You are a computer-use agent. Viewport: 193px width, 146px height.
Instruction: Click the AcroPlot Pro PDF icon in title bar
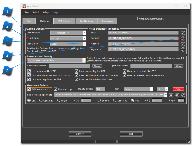pos(24,6)
